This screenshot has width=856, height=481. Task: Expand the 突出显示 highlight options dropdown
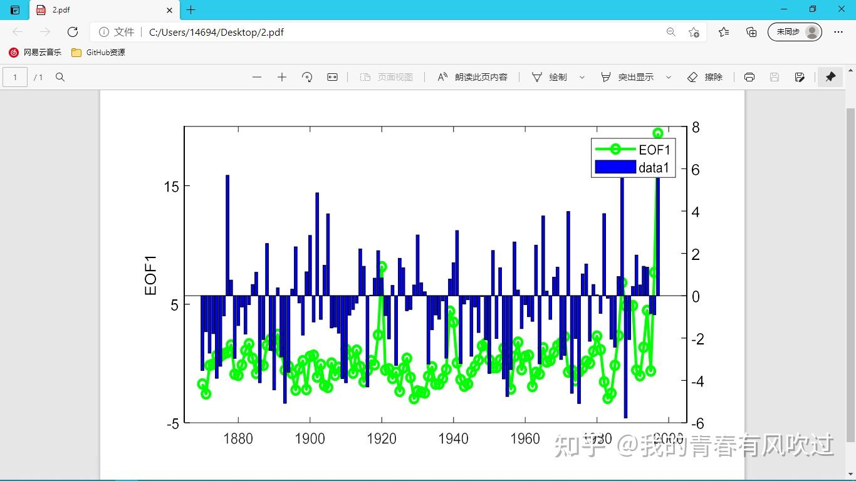tap(668, 77)
